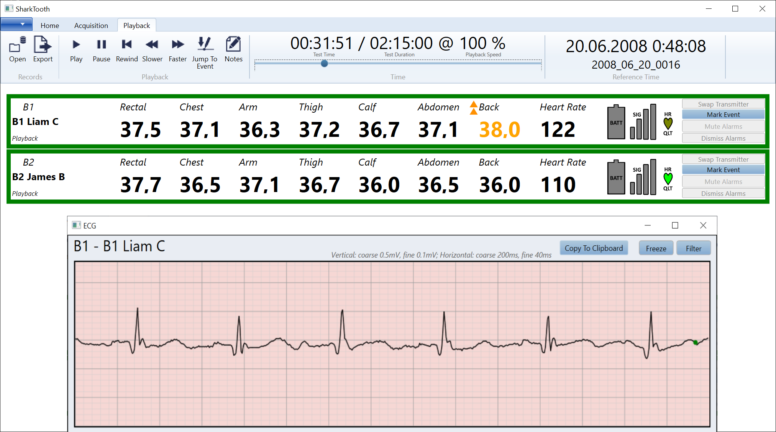Mark Event for B1 Liam C
Screen dimensions: 776x432
pyautogui.click(x=723, y=115)
